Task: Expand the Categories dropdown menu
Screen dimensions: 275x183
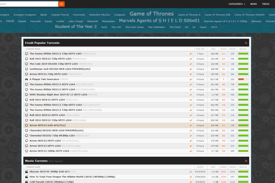Action: pos(236,4)
